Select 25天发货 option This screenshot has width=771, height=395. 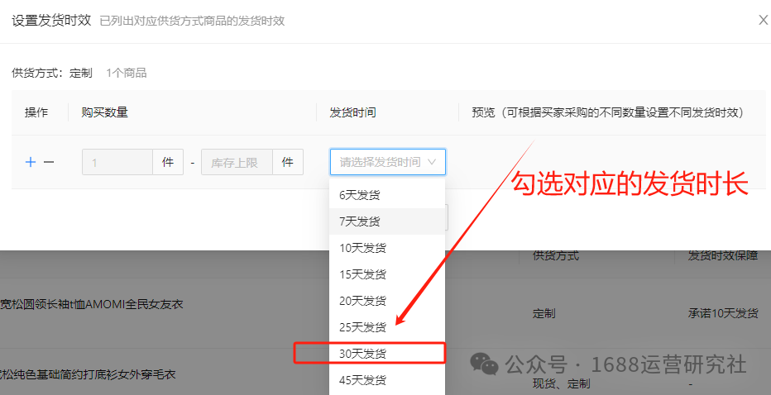pos(387,327)
